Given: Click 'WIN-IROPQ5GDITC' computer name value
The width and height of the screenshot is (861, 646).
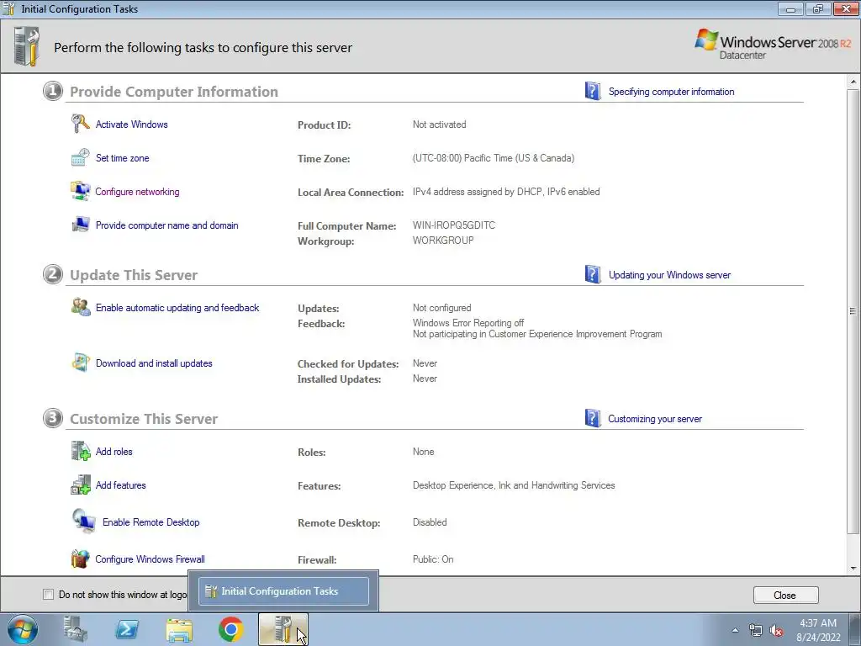Looking at the screenshot, I should coord(453,225).
